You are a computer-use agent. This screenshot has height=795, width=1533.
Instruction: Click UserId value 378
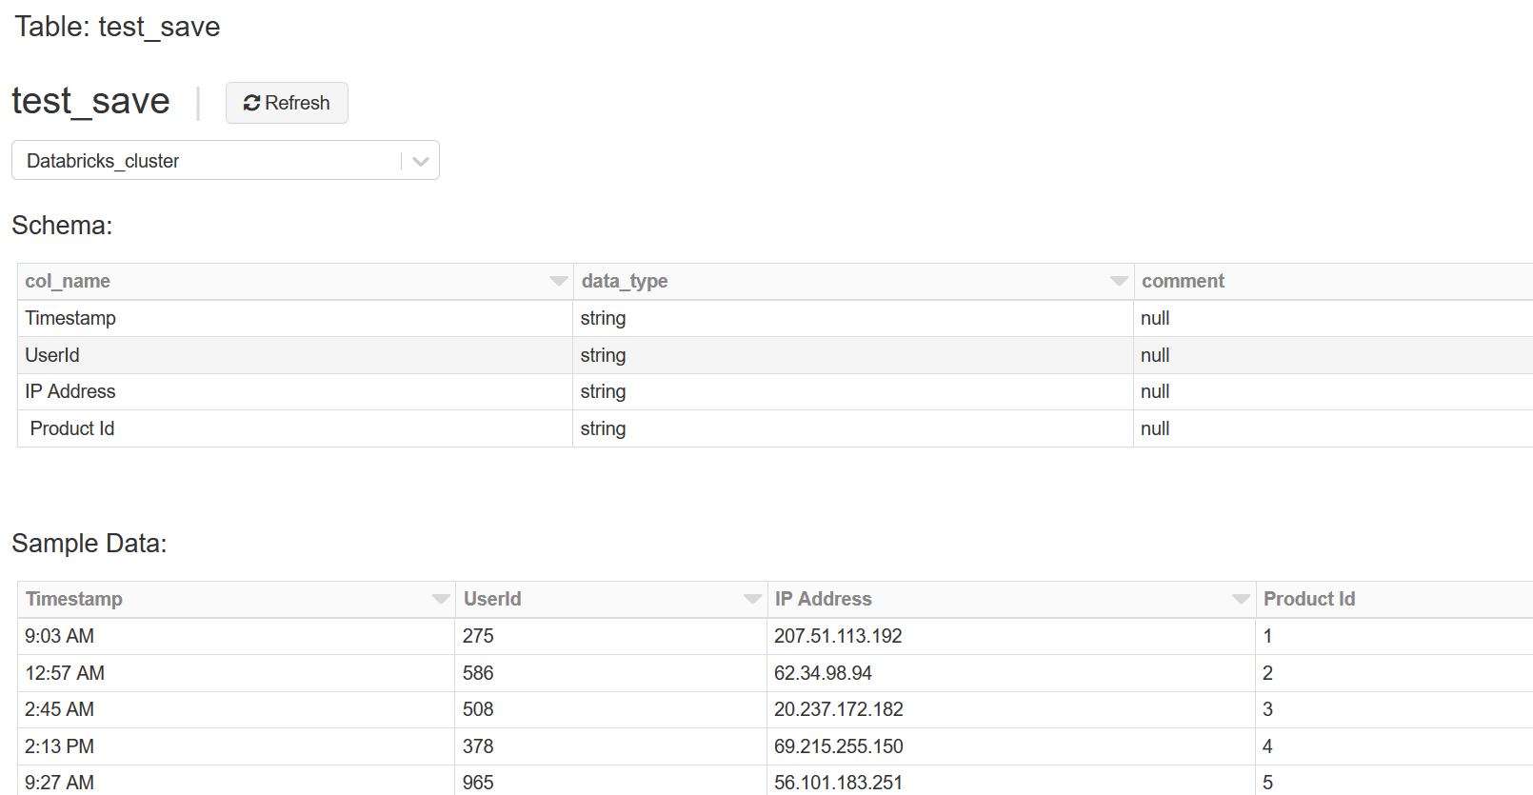tap(478, 746)
